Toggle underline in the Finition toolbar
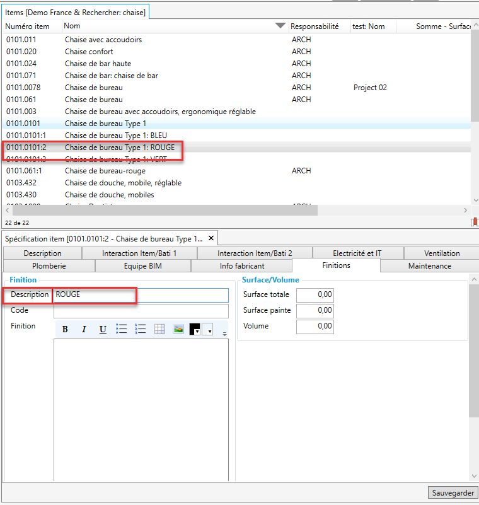The height and width of the screenshot is (505, 479). click(x=103, y=330)
